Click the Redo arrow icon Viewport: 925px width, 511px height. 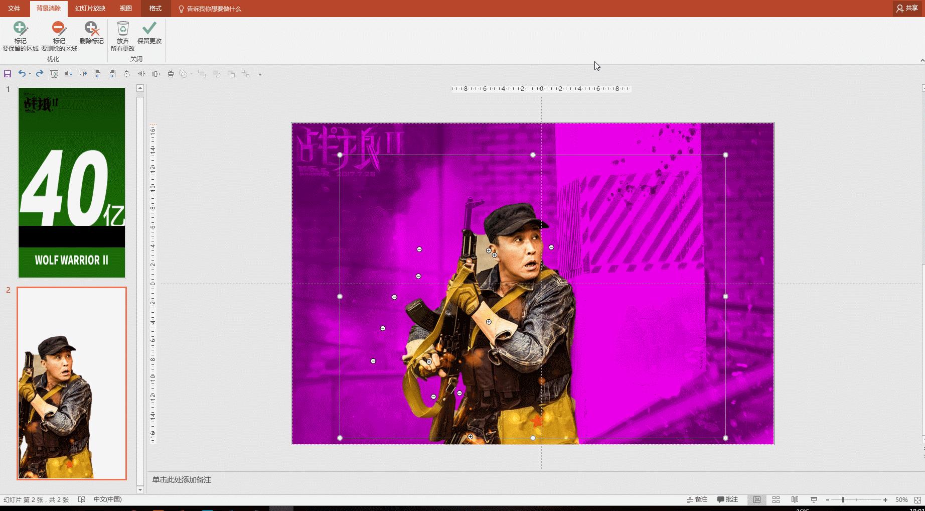40,74
